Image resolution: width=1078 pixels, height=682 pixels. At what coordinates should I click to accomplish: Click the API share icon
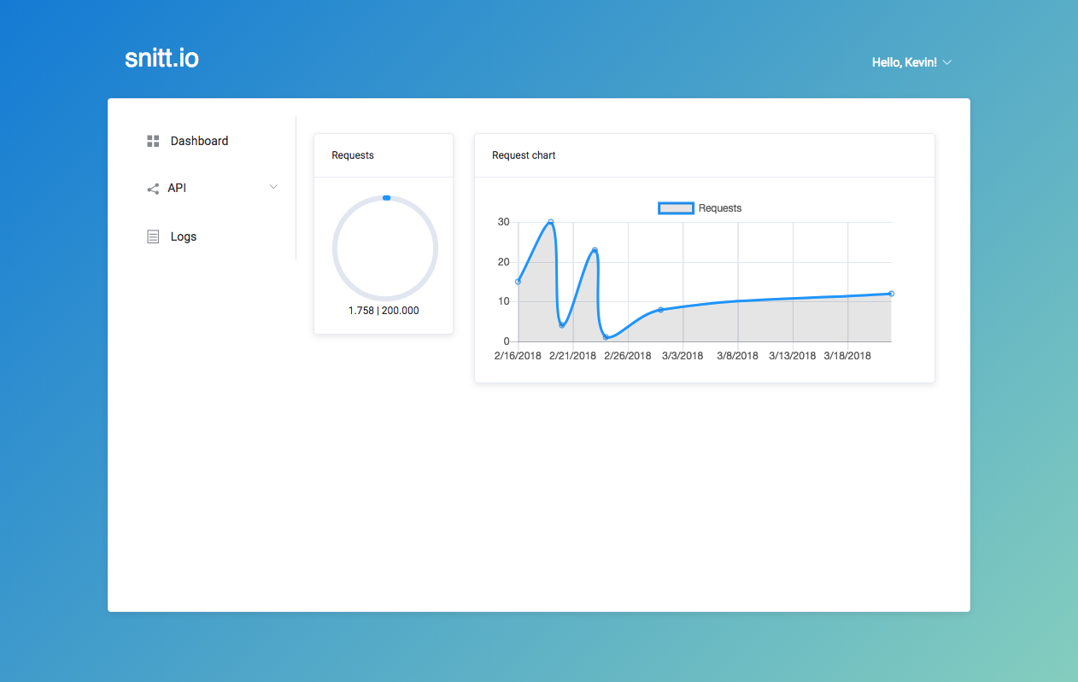point(153,189)
